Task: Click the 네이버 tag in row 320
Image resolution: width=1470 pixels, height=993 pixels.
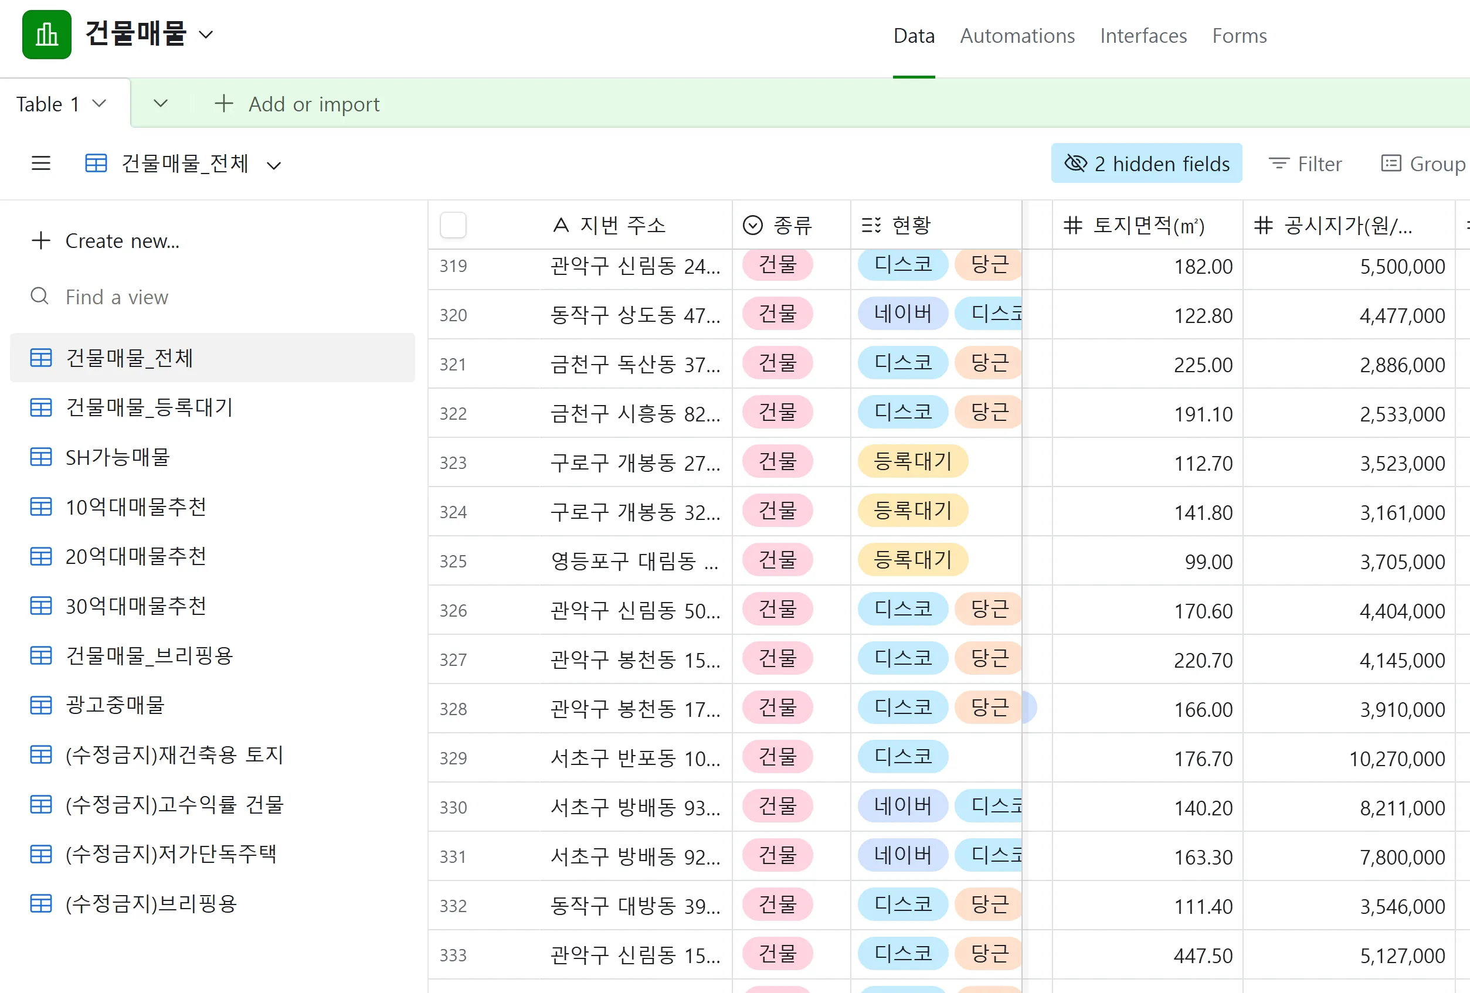Action: (902, 314)
